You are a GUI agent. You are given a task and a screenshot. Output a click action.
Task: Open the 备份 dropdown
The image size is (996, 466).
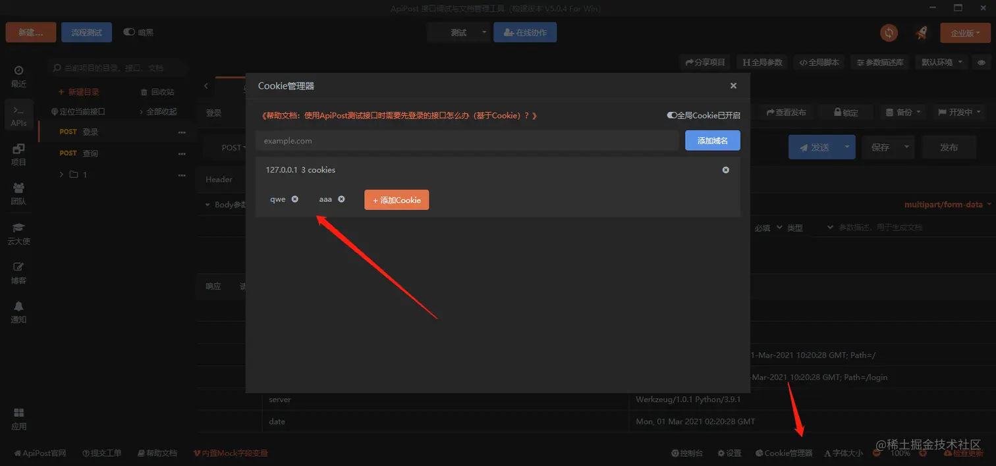tap(903, 113)
